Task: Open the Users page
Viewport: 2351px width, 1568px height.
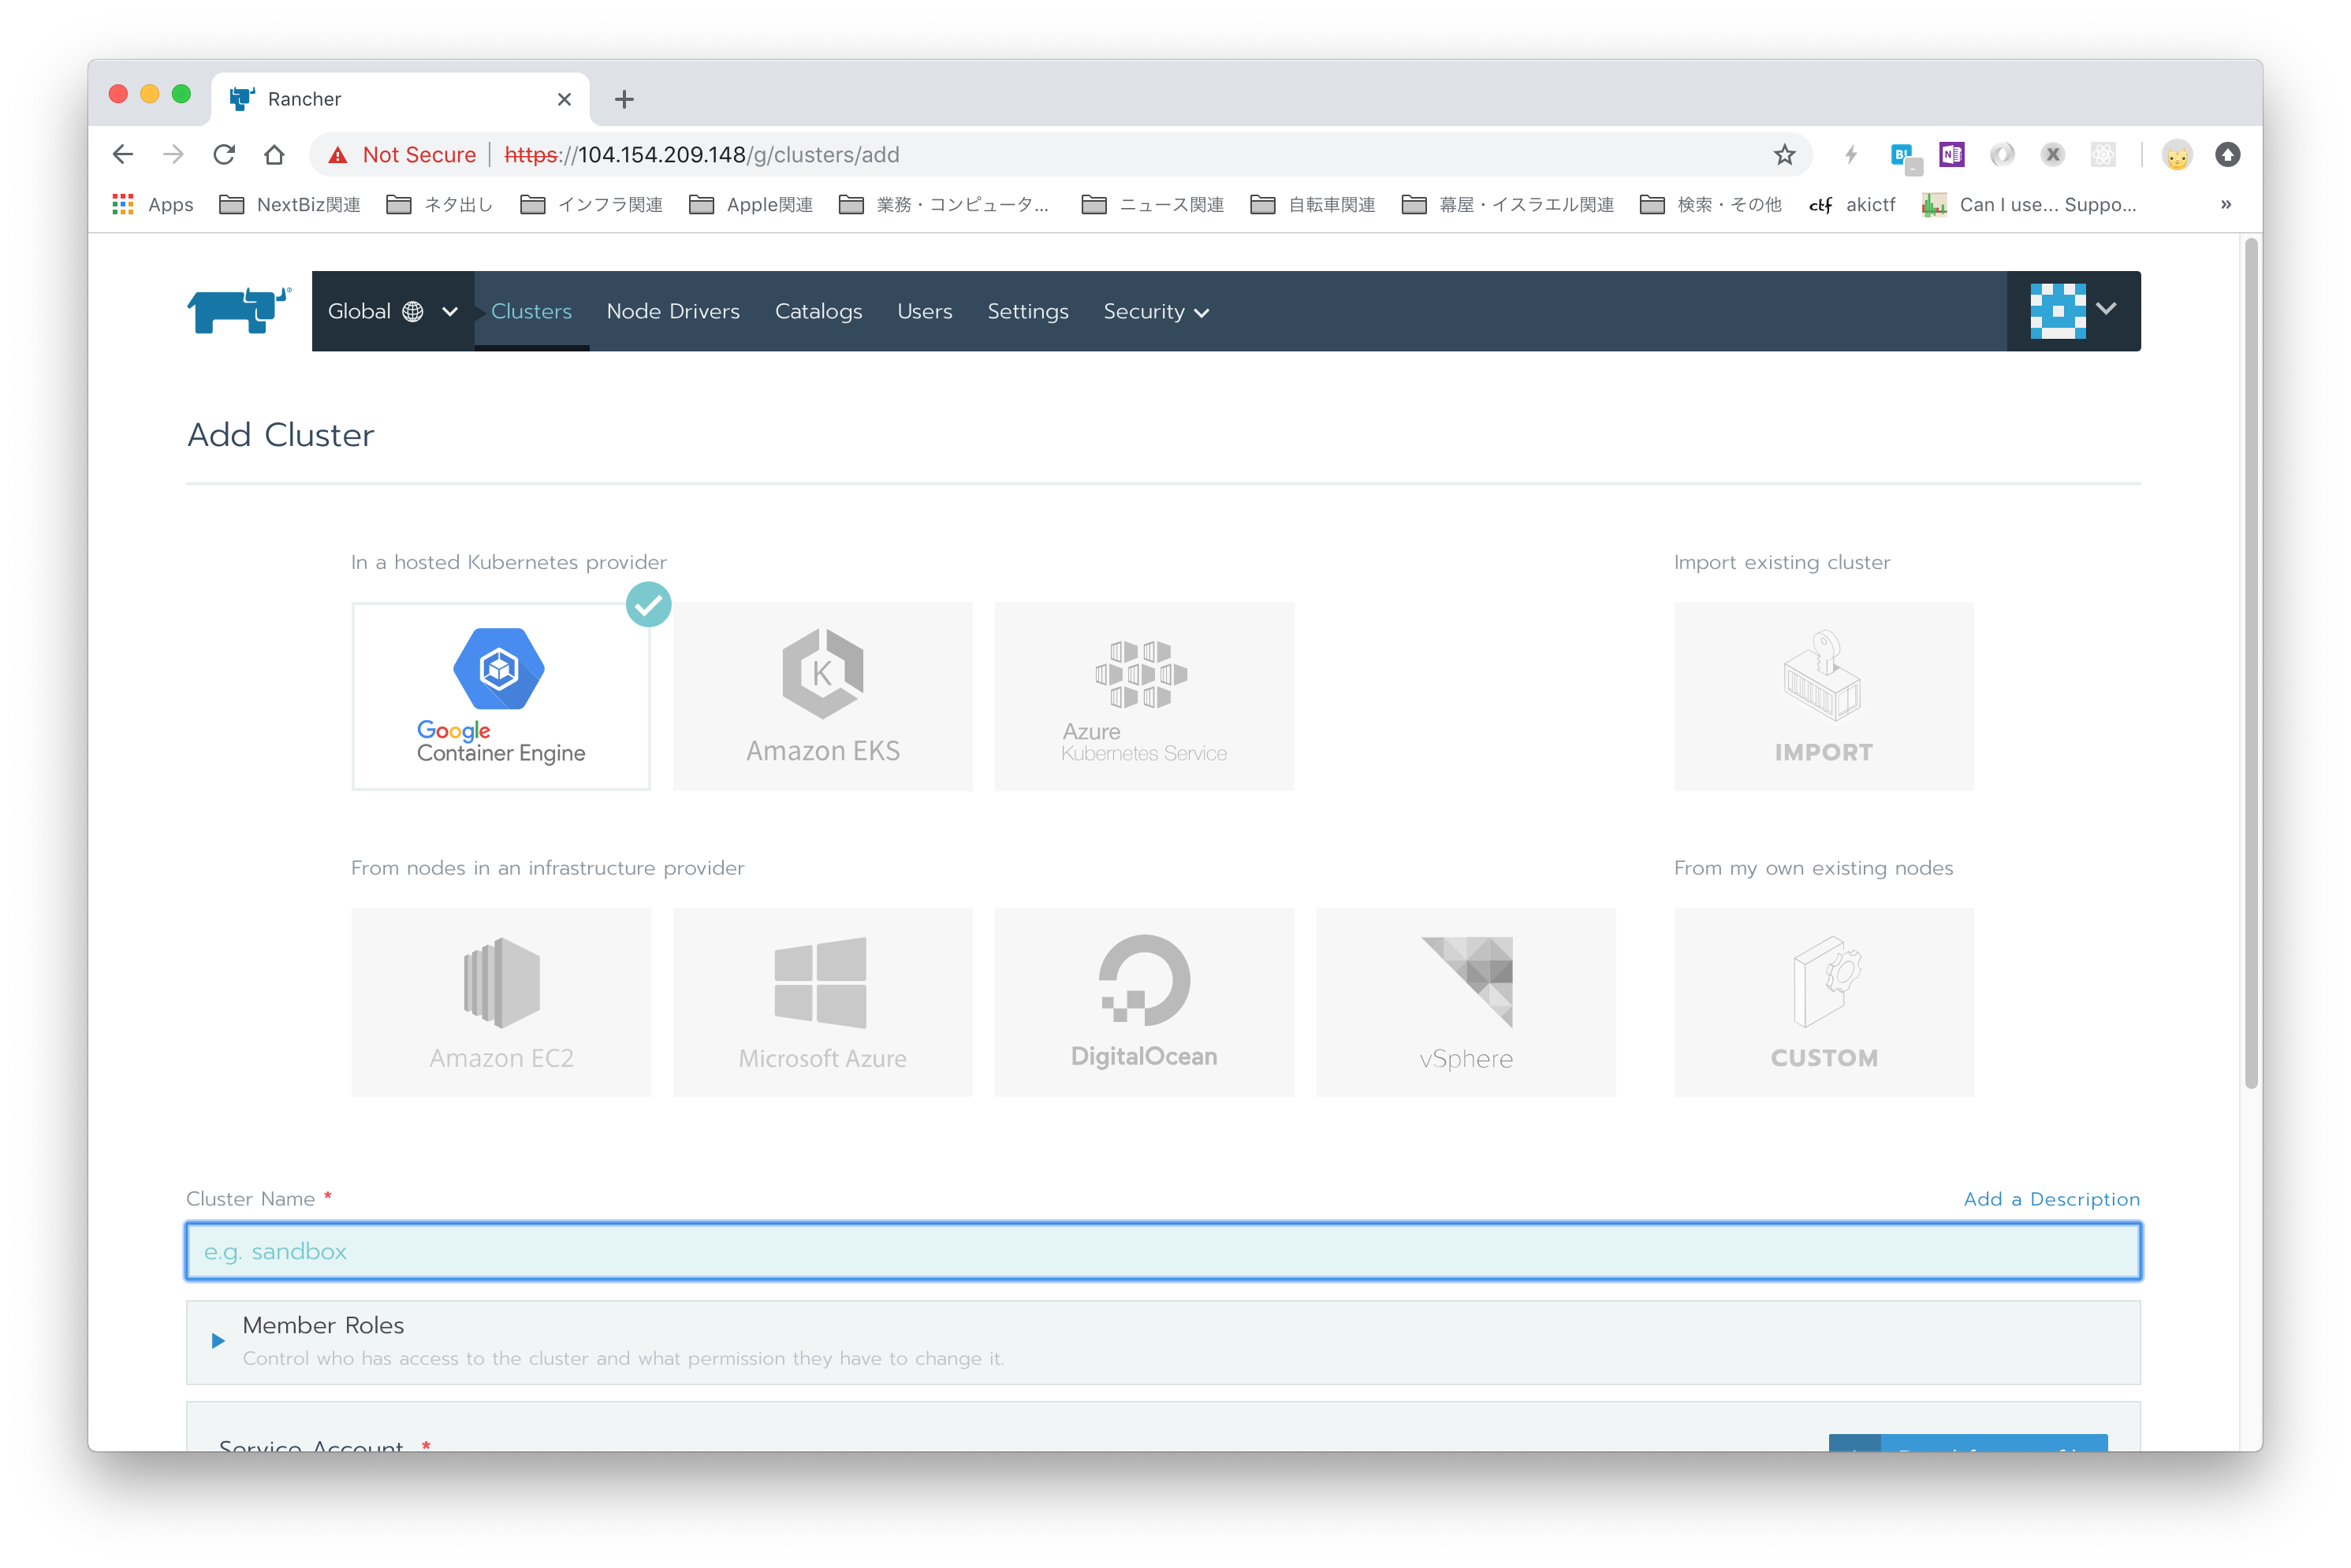Action: pyautogui.click(x=924, y=311)
